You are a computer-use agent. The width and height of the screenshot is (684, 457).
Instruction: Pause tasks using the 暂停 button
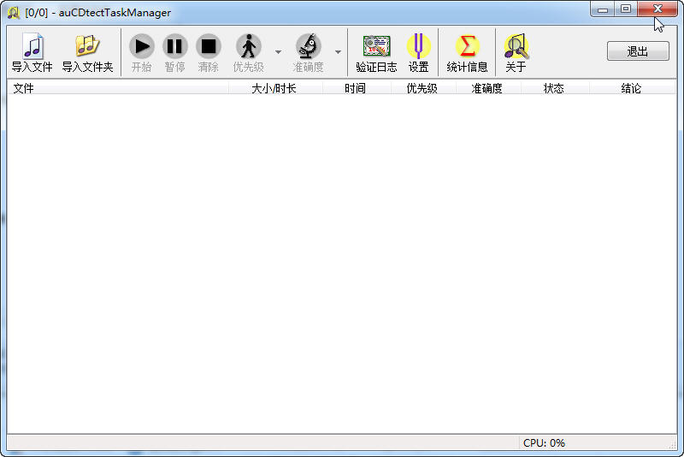175,52
